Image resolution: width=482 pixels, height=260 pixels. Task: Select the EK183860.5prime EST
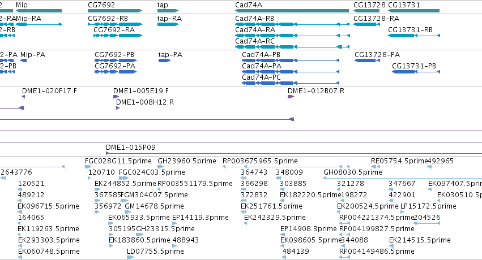point(111,246)
